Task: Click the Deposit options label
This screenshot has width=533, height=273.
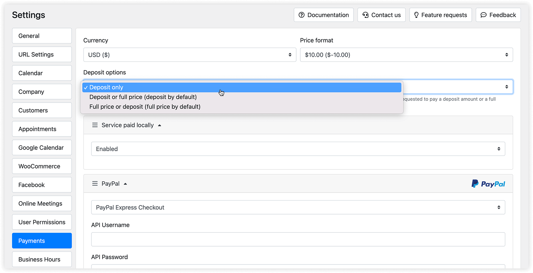Action: (104, 72)
